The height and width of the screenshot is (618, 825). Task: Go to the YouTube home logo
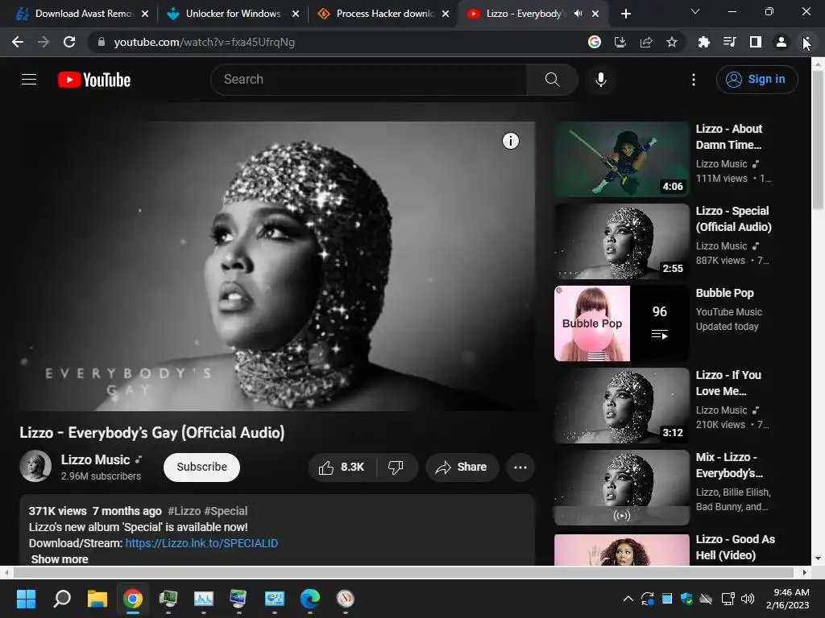94,80
